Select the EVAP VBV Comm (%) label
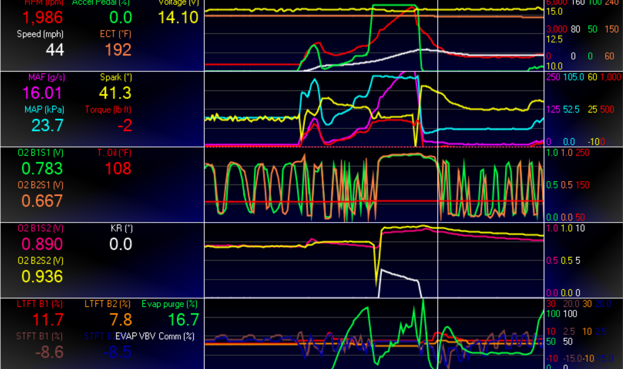This screenshot has width=623, height=369. click(x=155, y=336)
